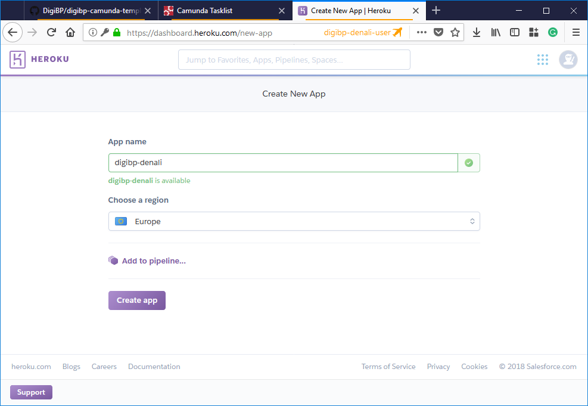The image size is (588, 406).
Task: Minimize the browser window
Action: point(519,11)
